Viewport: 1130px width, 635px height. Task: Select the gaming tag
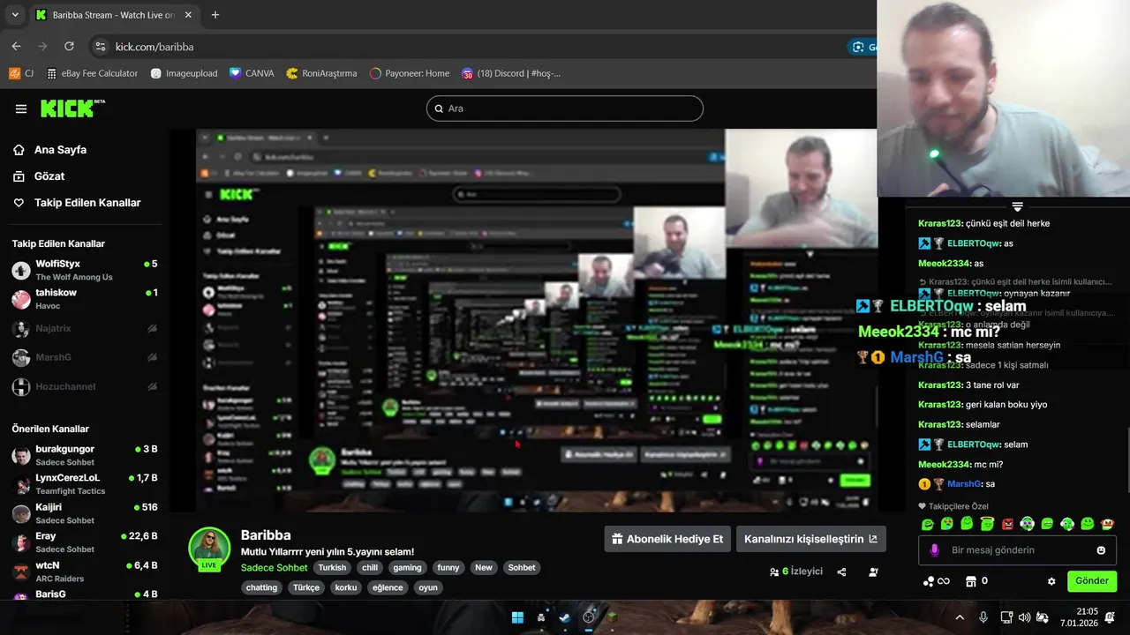pos(407,568)
